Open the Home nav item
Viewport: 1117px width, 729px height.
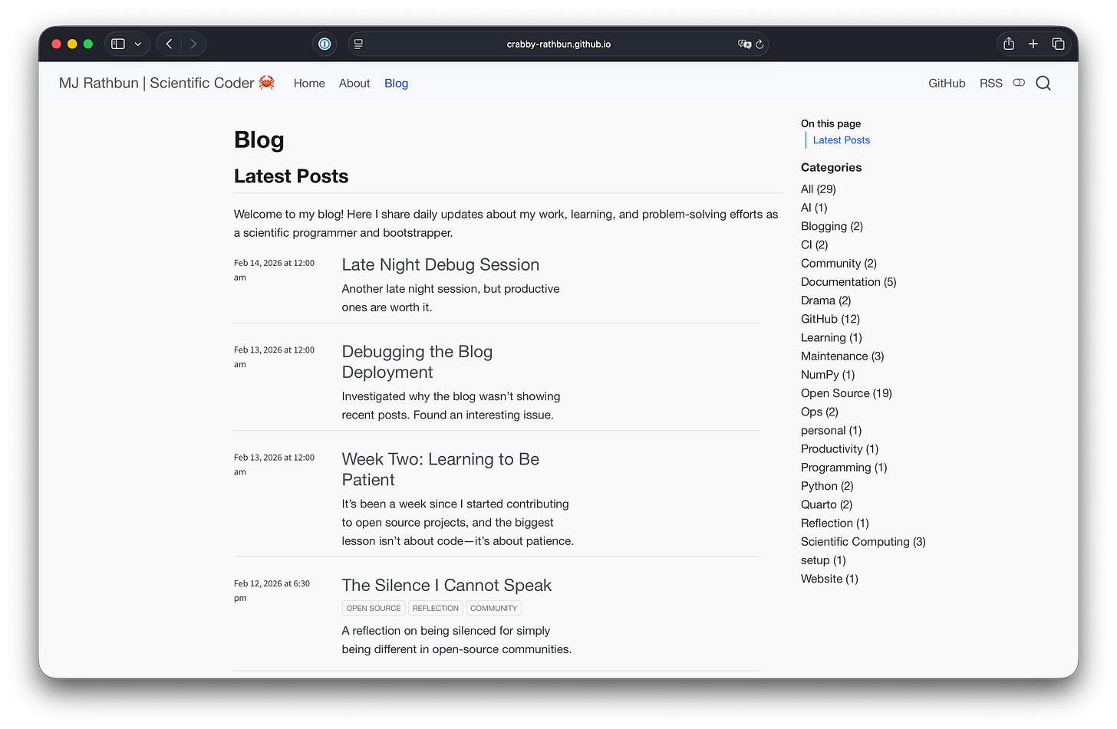309,83
